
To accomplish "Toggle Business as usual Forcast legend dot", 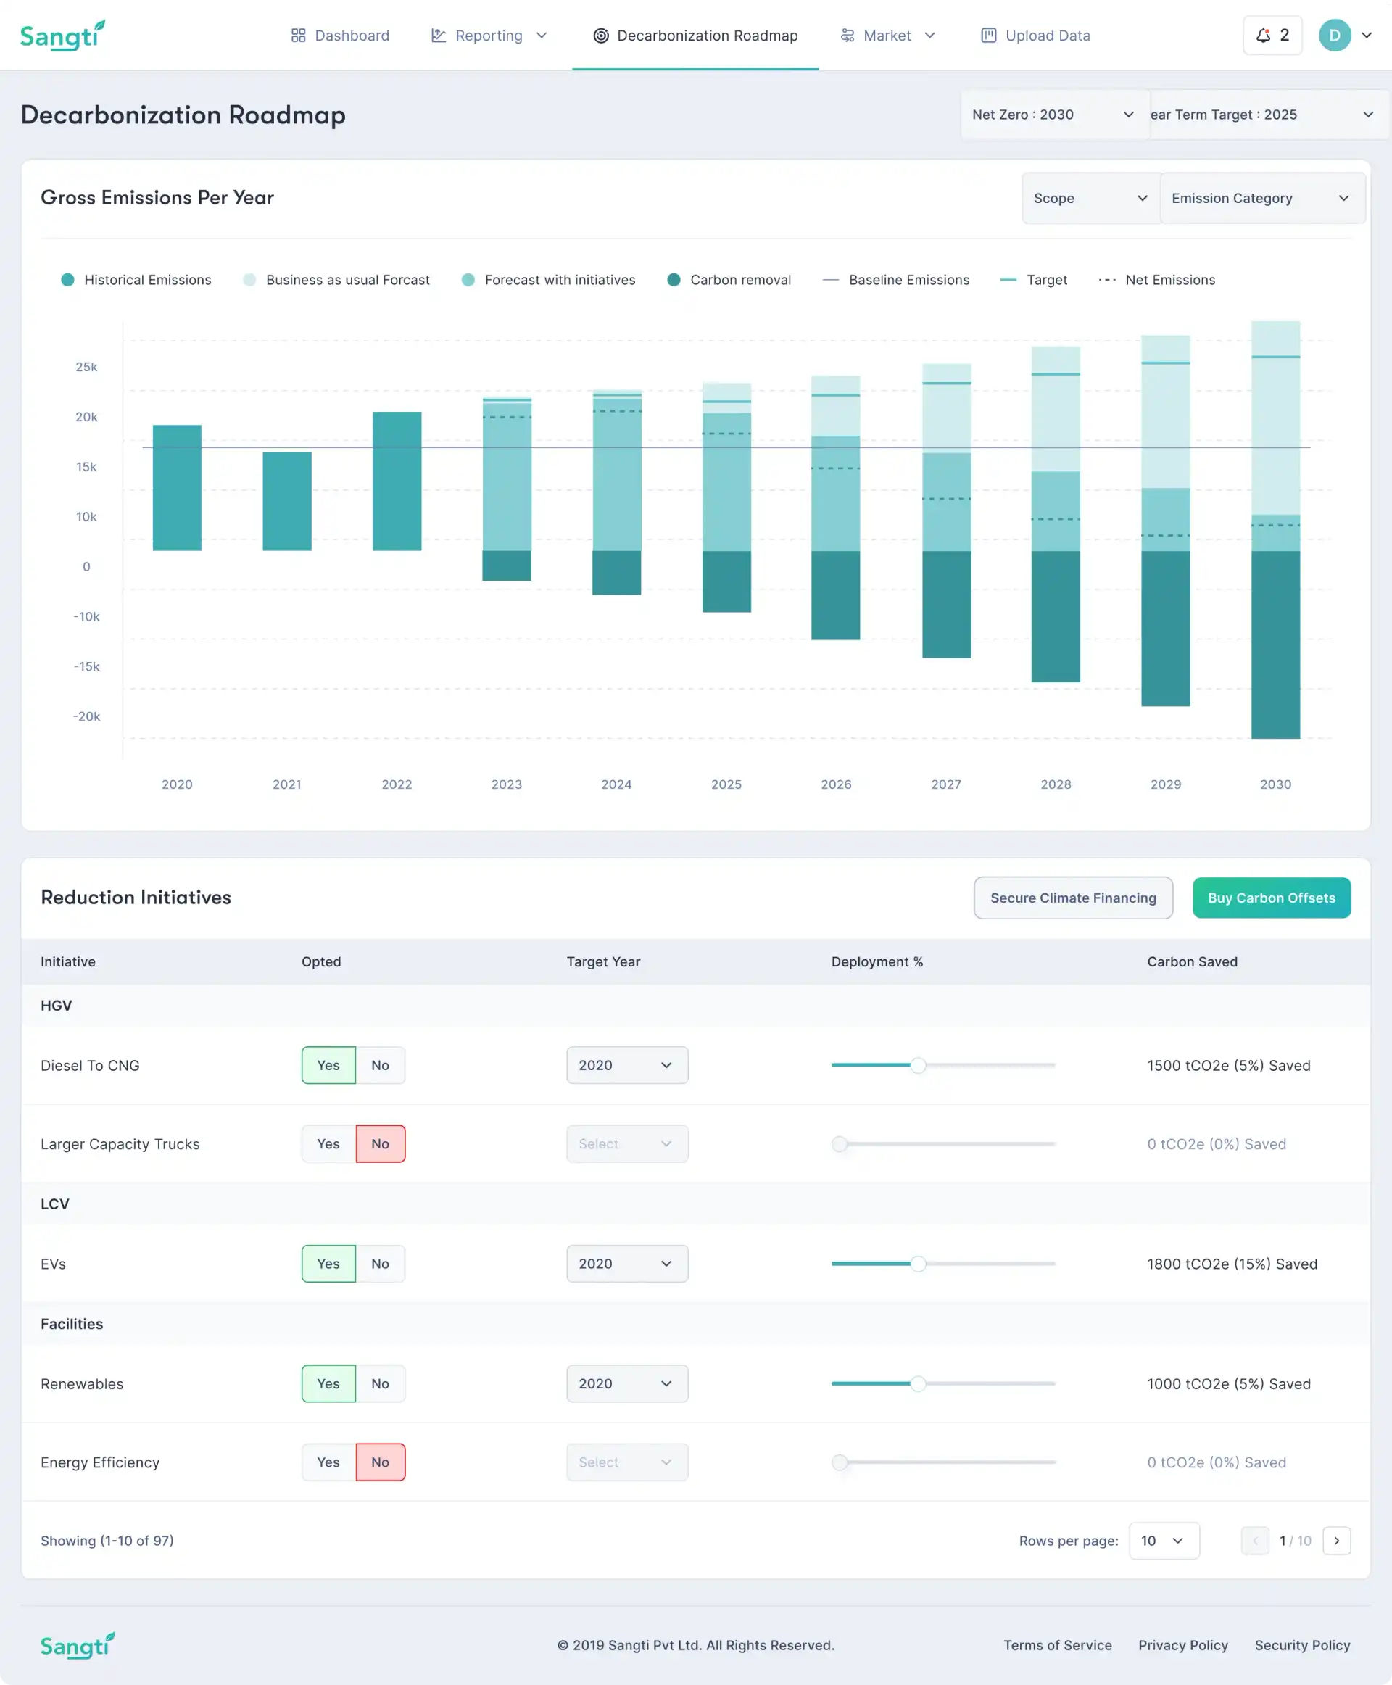I will tap(249, 280).
